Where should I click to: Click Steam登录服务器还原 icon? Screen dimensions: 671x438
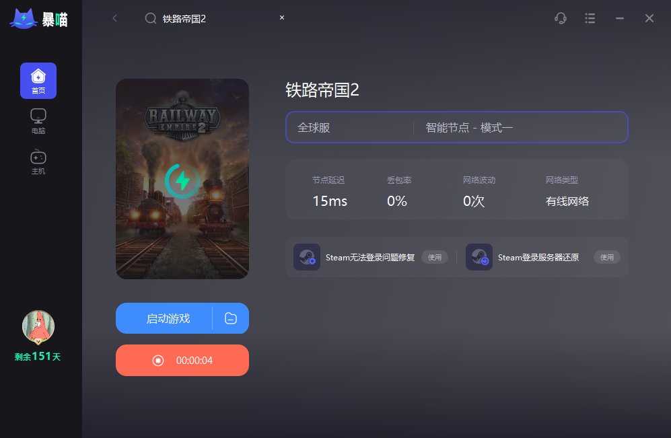[x=479, y=257]
